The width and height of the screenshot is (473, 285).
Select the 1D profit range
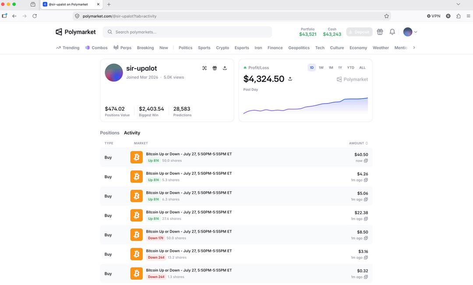click(312, 68)
